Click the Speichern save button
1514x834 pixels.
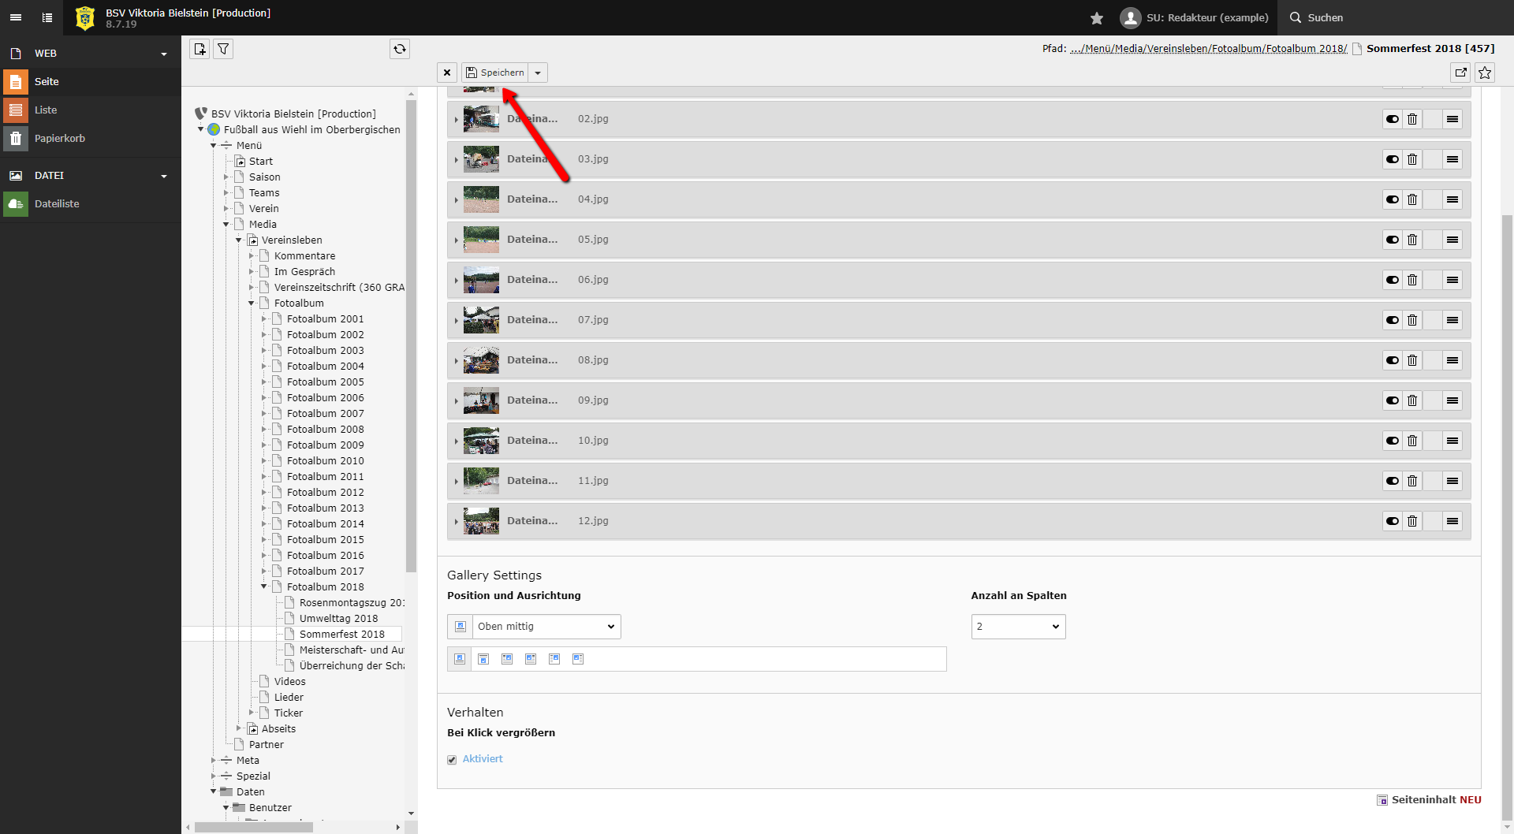pos(495,73)
